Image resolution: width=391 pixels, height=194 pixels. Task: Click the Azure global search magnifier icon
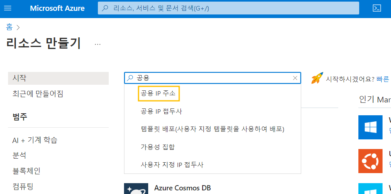tap(105, 8)
